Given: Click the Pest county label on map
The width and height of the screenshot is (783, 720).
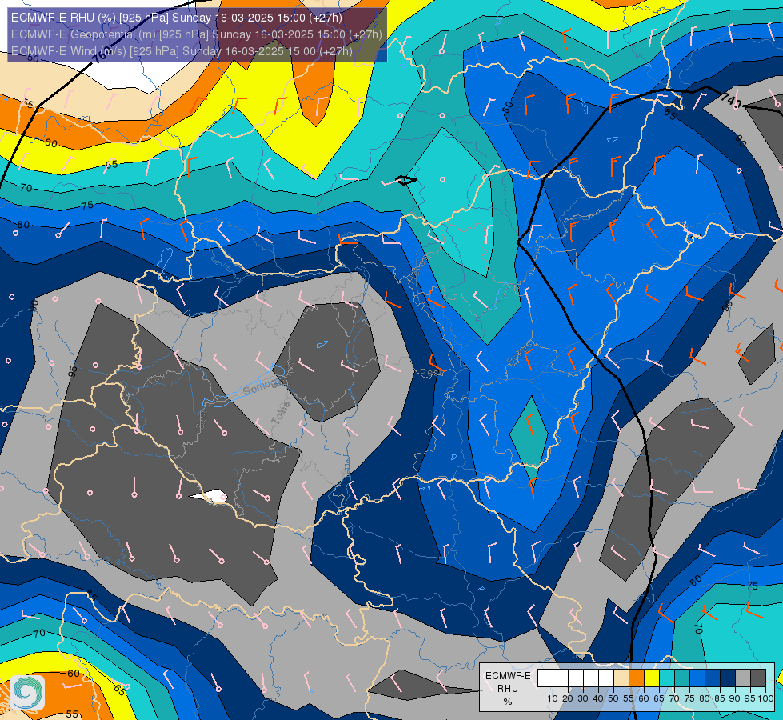Looking at the screenshot, I should [x=429, y=373].
